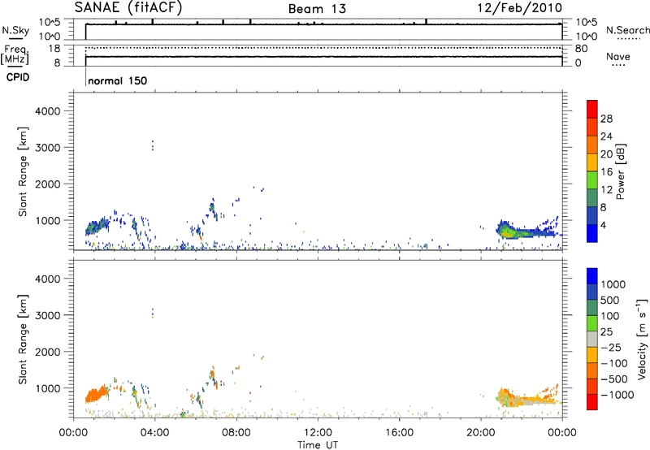Pick the red segment above 28 dB

pyautogui.click(x=592, y=109)
